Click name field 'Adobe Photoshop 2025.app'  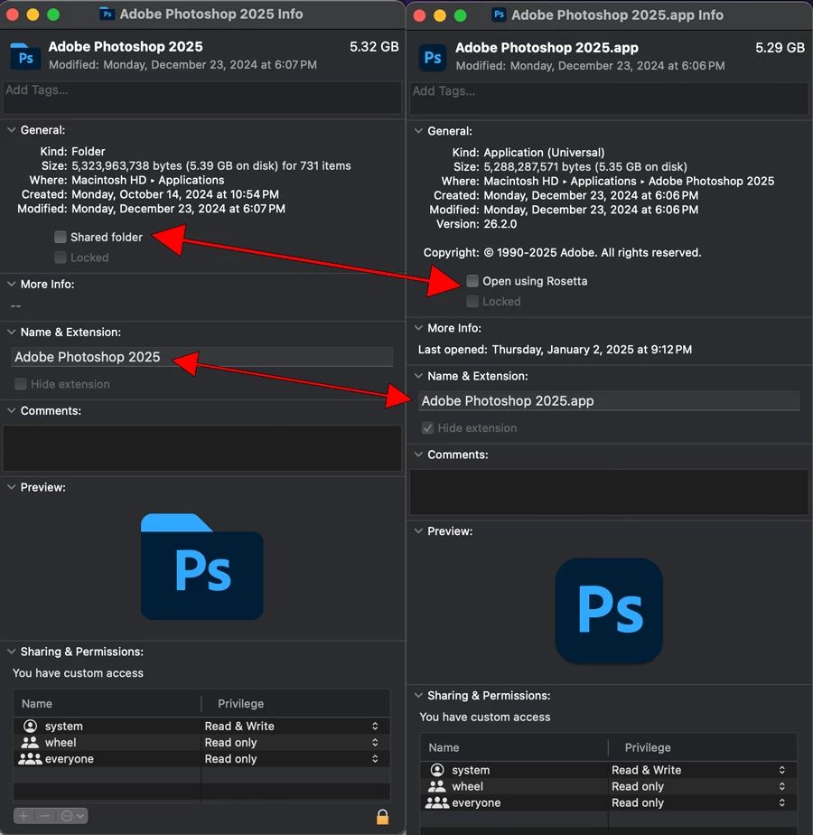coord(609,401)
